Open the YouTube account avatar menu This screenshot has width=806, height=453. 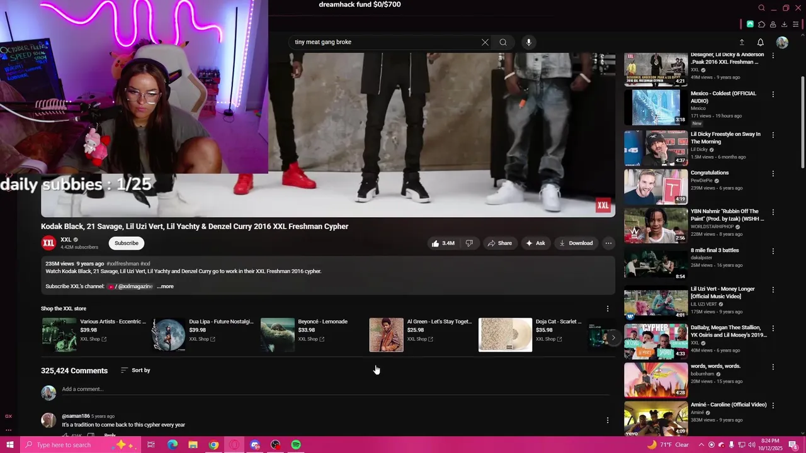pos(782,42)
